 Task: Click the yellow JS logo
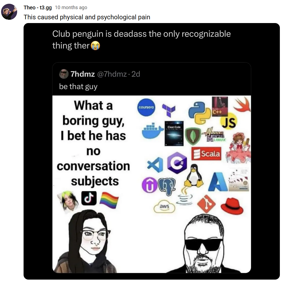pos(229,123)
